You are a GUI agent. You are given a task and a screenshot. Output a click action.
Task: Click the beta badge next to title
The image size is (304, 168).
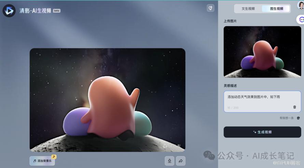point(57,11)
